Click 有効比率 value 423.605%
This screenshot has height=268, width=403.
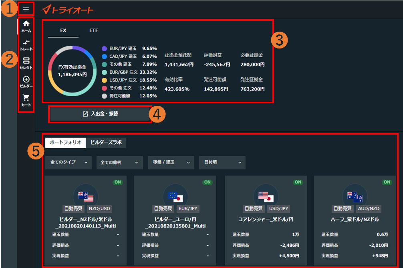pyautogui.click(x=177, y=89)
